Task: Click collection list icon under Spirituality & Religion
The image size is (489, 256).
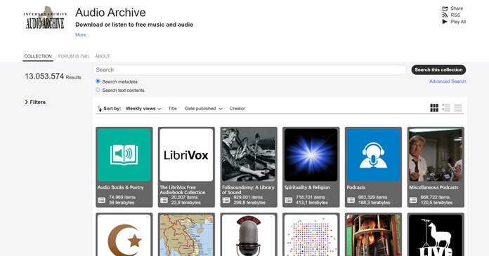Action: tap(289, 200)
